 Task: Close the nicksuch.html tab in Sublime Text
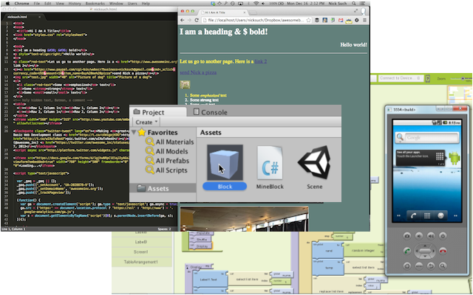point(39,17)
